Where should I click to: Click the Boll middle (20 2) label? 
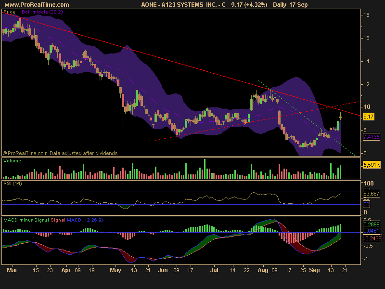(42, 12)
